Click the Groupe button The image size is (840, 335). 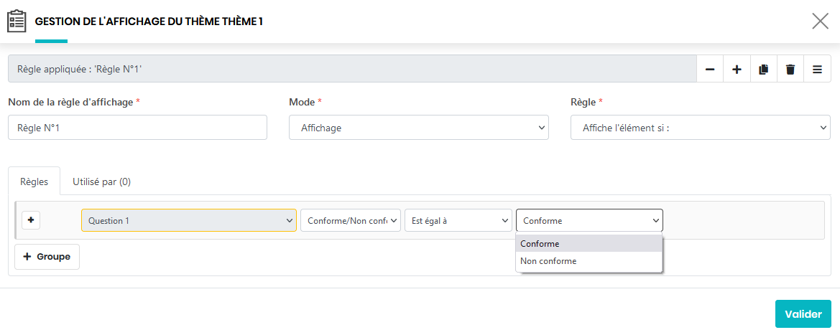click(x=47, y=256)
